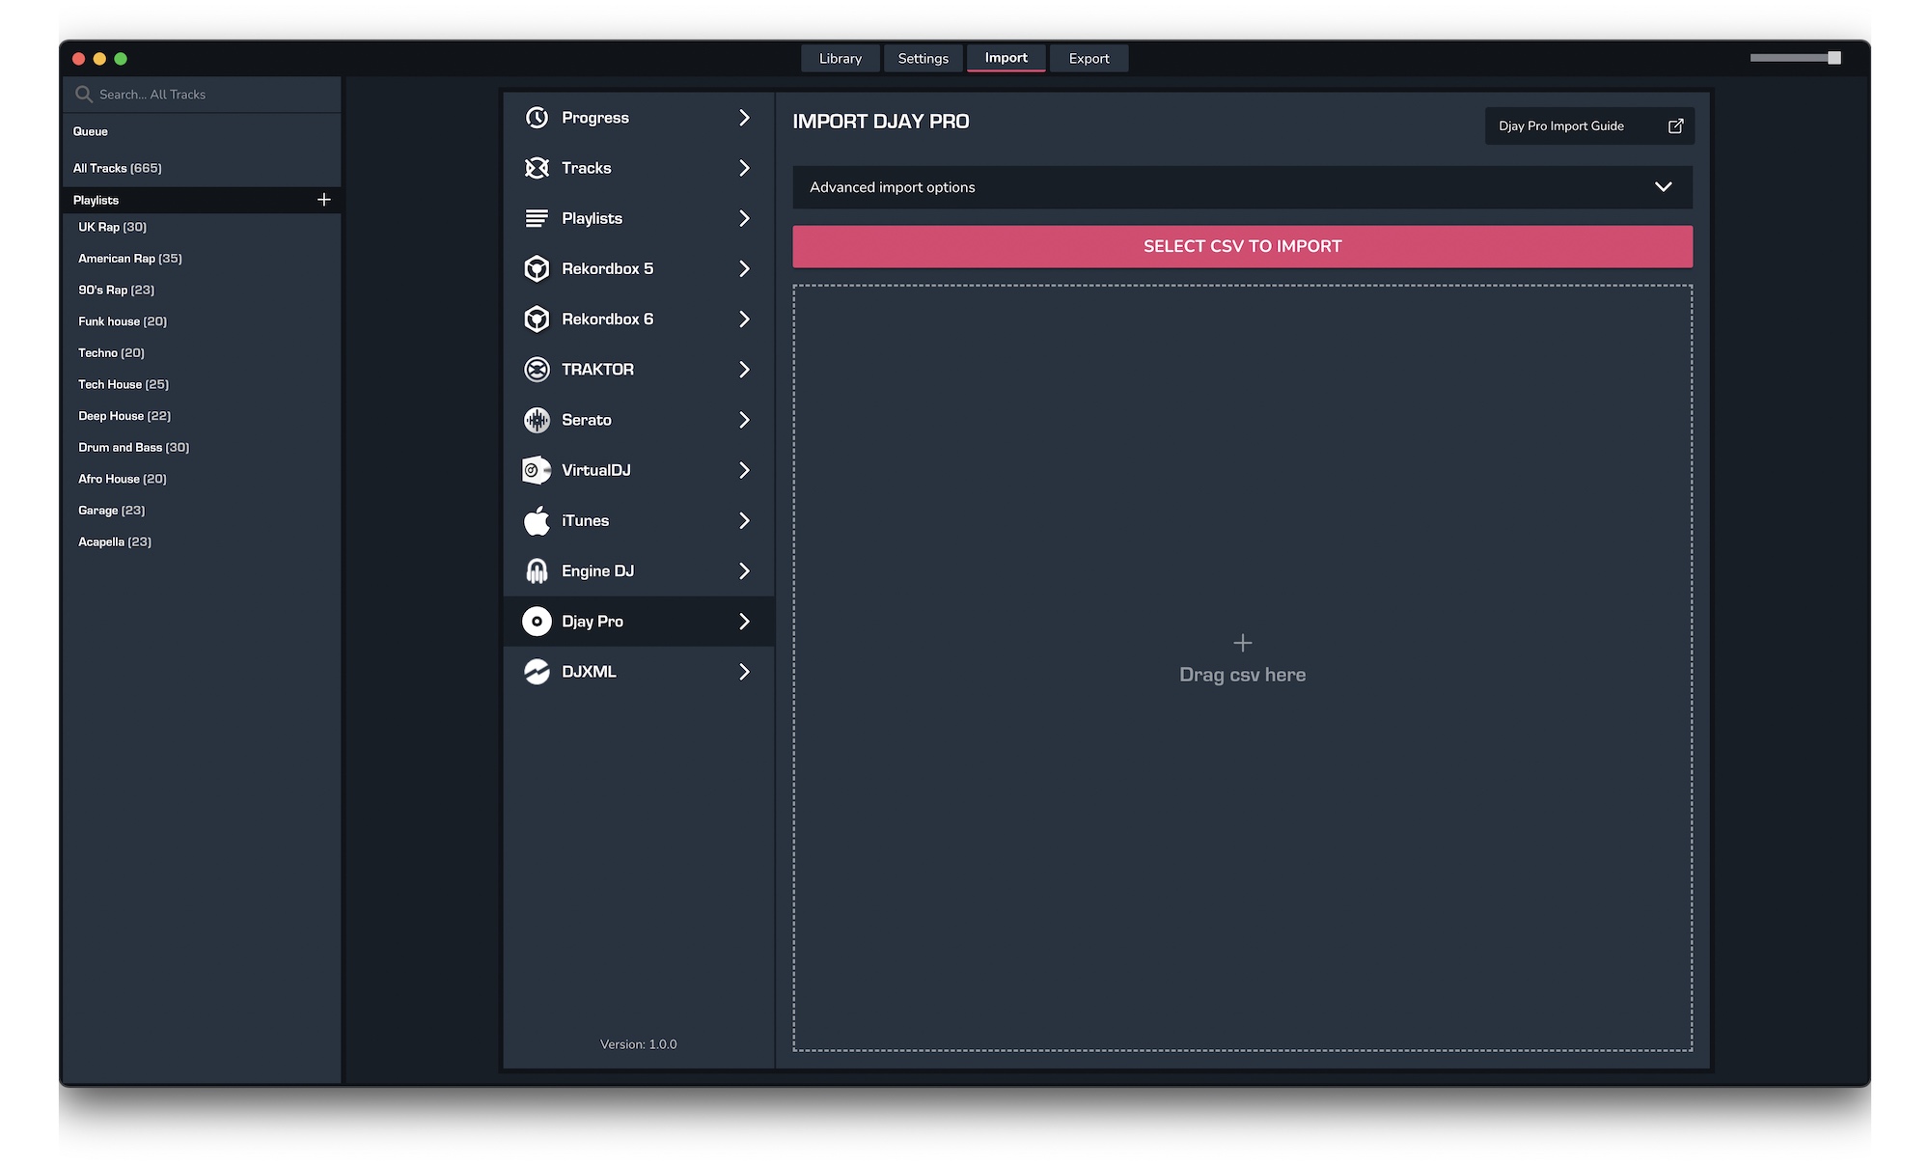Open the Funk house (20) playlist
Viewport: 1930px width, 1165px height.
point(123,321)
